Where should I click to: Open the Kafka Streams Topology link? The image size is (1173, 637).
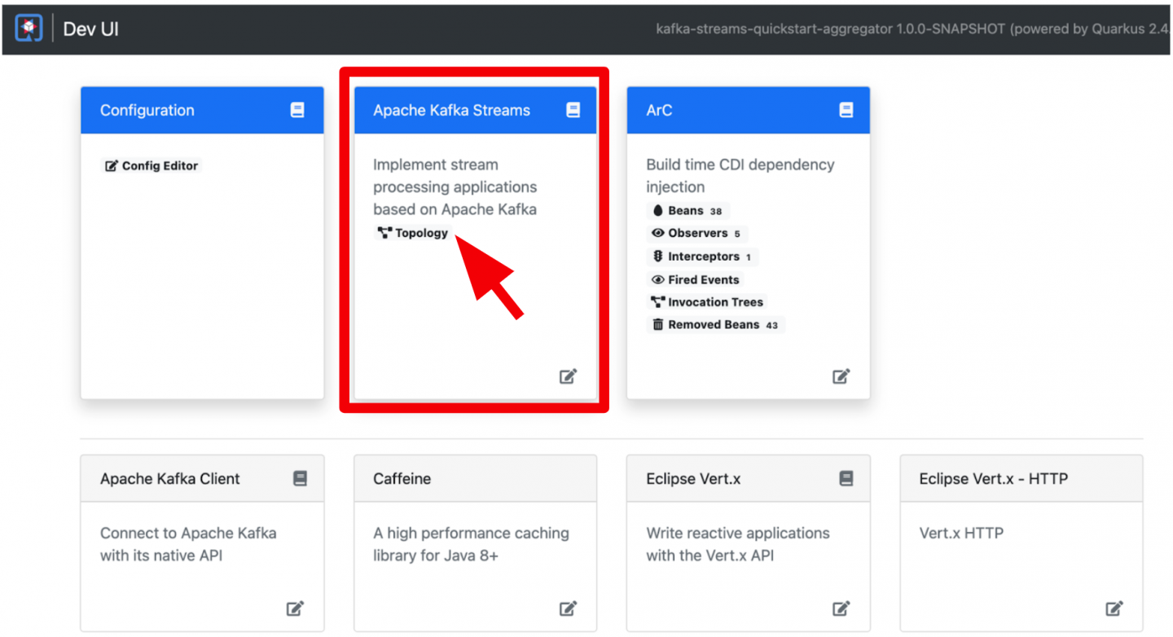pyautogui.click(x=413, y=233)
